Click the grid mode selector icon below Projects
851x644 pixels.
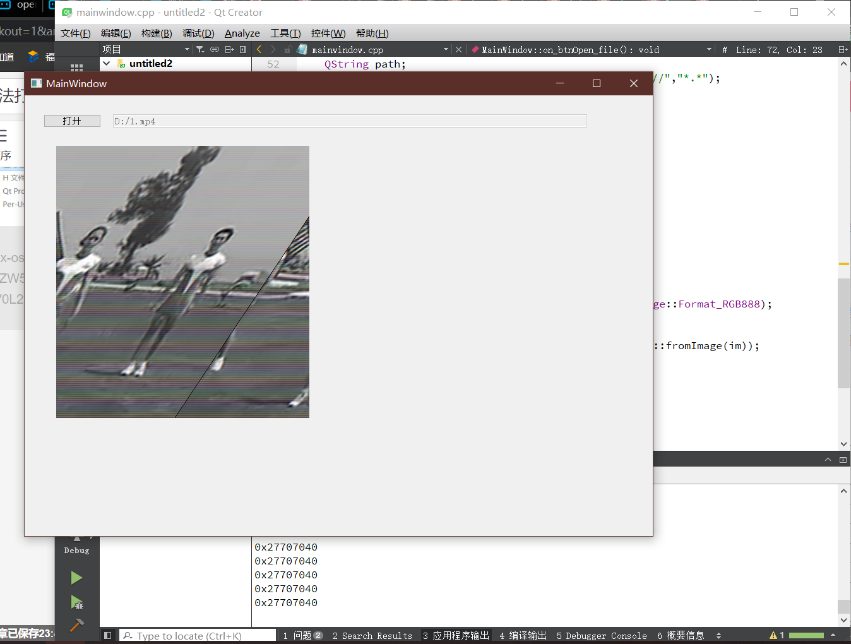76,68
